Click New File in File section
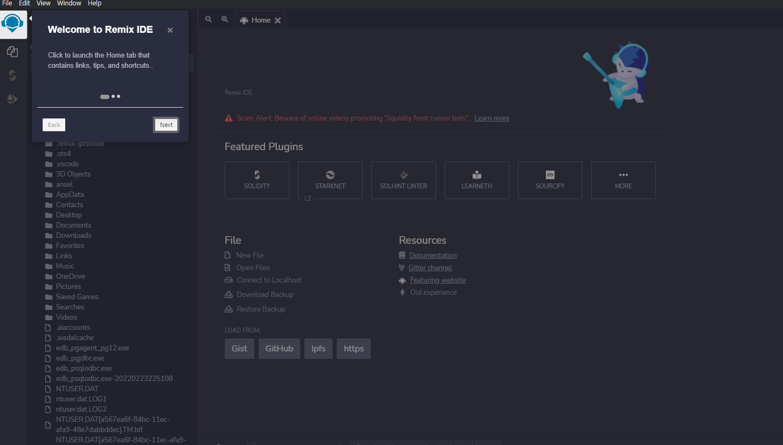This screenshot has width=783, height=445. coord(250,256)
